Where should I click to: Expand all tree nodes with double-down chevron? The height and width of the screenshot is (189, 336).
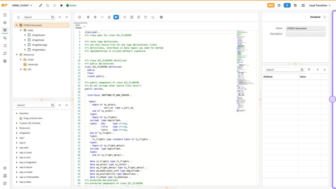(60, 17)
